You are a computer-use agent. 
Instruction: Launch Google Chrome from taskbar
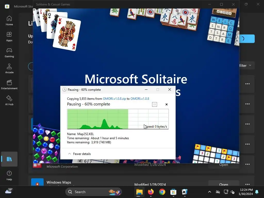coord(162,192)
